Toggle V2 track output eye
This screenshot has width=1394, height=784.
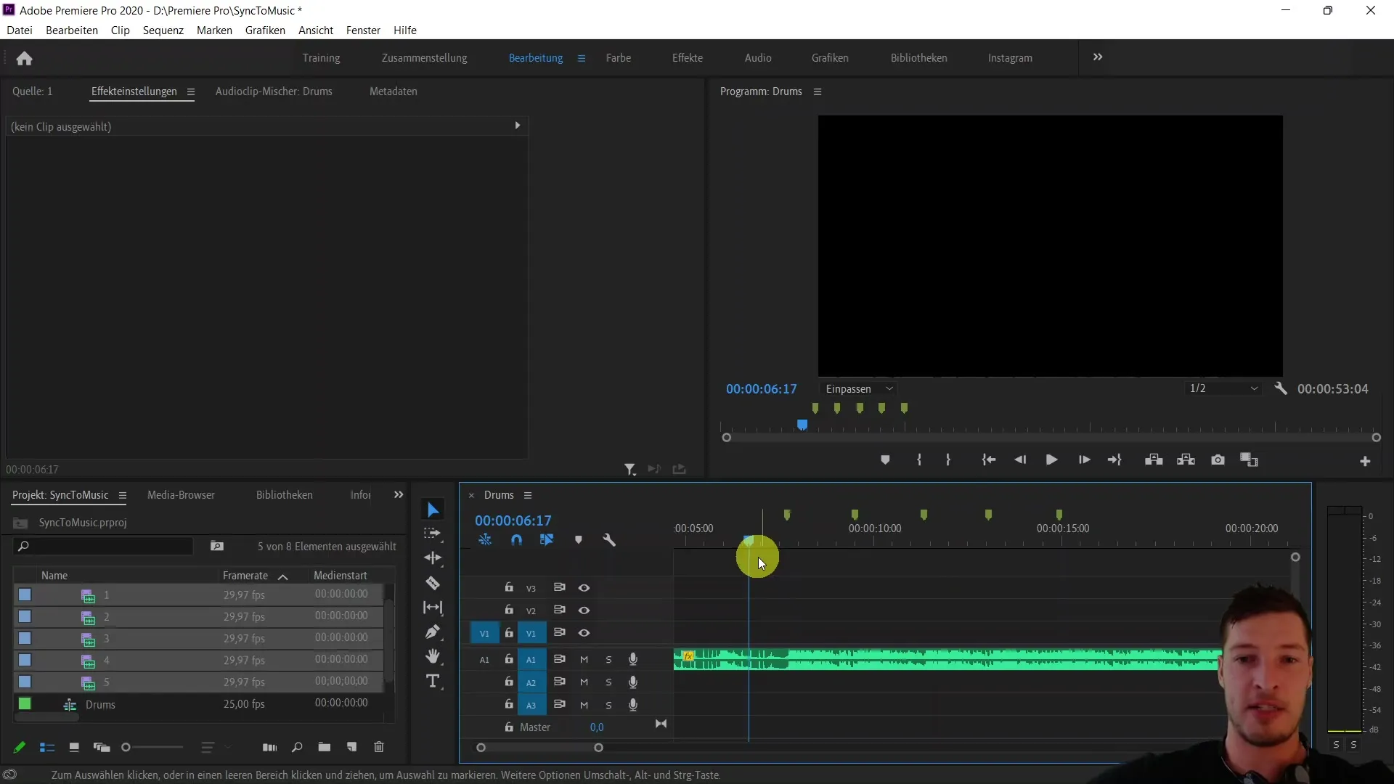click(x=584, y=611)
